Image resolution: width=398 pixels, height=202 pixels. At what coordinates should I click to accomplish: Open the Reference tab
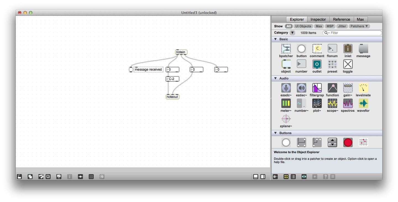point(342,19)
